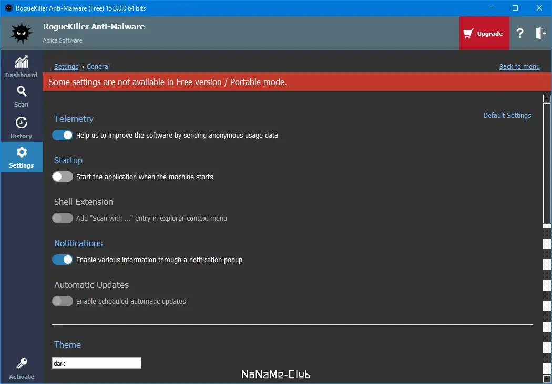Click the exit door icon

[540, 34]
